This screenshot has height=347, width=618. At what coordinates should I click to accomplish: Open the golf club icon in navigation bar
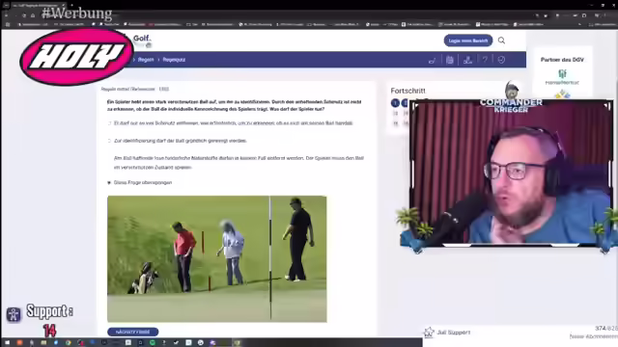(432, 60)
